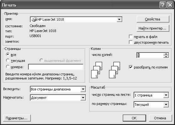Click the page numbers input field
175x125 pixels.
(x=56, y=67)
